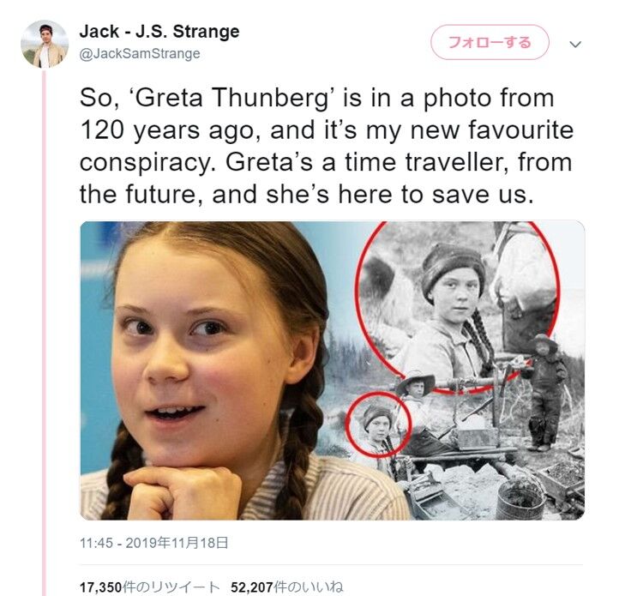Click the color portrait half of image
Viewport: 619px width, 596px height.
pos(205,370)
